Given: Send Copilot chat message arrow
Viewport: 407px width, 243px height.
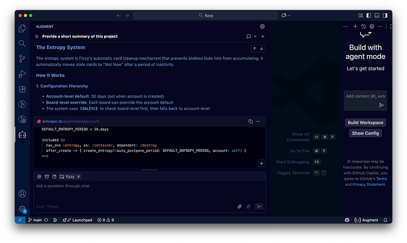Looking at the screenshot, I should [381, 105].
